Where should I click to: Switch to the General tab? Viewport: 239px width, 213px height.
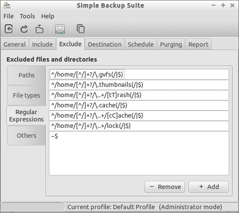pyautogui.click(x=15, y=44)
